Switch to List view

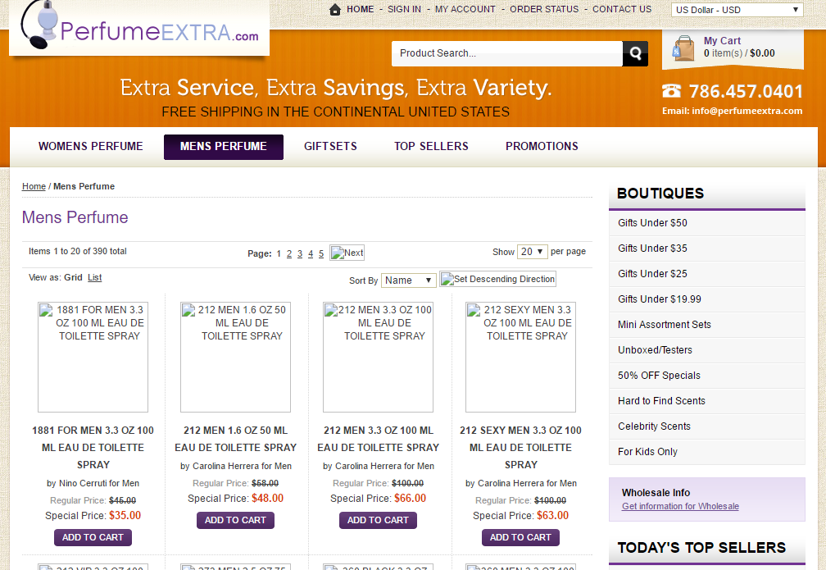click(95, 277)
